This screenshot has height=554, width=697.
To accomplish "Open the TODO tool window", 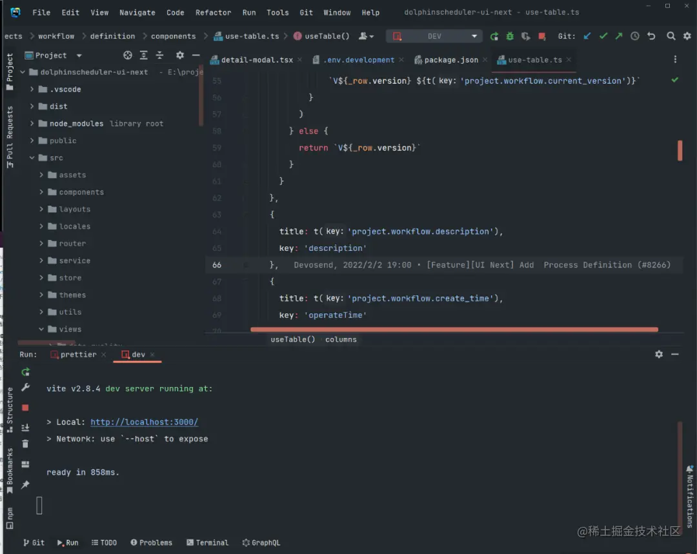I will point(104,542).
